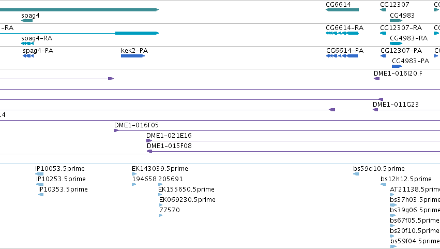Select the CG12307-RA transcript label
Viewport: 440px width, 249px height.
point(401,28)
